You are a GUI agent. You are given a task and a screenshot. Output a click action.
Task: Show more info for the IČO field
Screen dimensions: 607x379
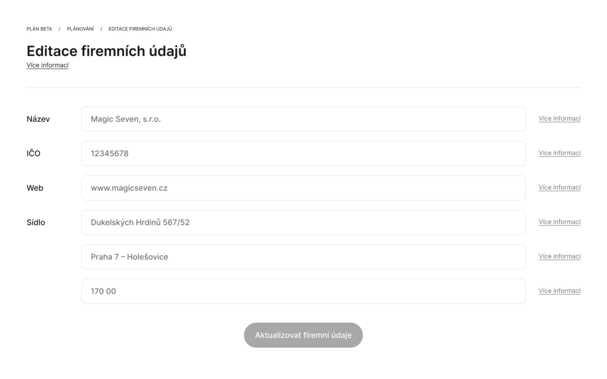pos(559,153)
